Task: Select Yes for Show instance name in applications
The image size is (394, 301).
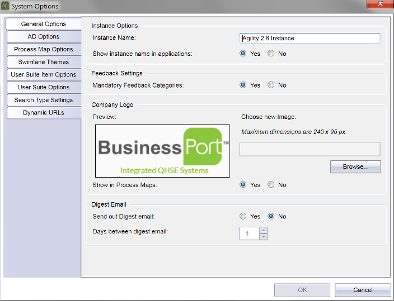Action: pyautogui.click(x=243, y=54)
